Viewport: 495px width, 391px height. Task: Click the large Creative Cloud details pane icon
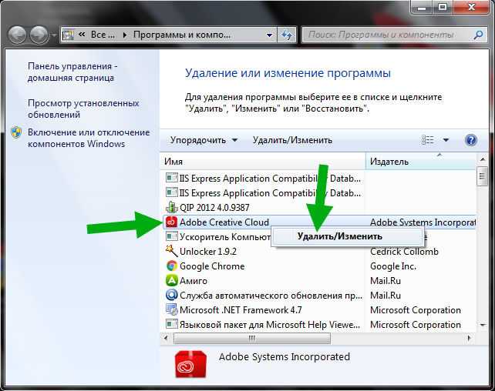[x=190, y=364]
